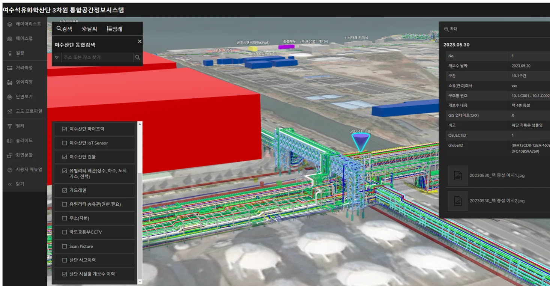Open the 레이어리스트 layer list icon
The height and width of the screenshot is (286, 550).
pyautogui.click(x=10, y=24)
